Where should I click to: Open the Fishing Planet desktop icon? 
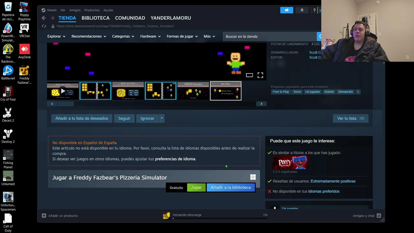pos(8,159)
